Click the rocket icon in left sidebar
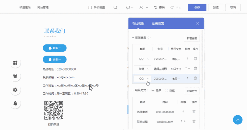247x130 pixels. [x=15, y=103]
